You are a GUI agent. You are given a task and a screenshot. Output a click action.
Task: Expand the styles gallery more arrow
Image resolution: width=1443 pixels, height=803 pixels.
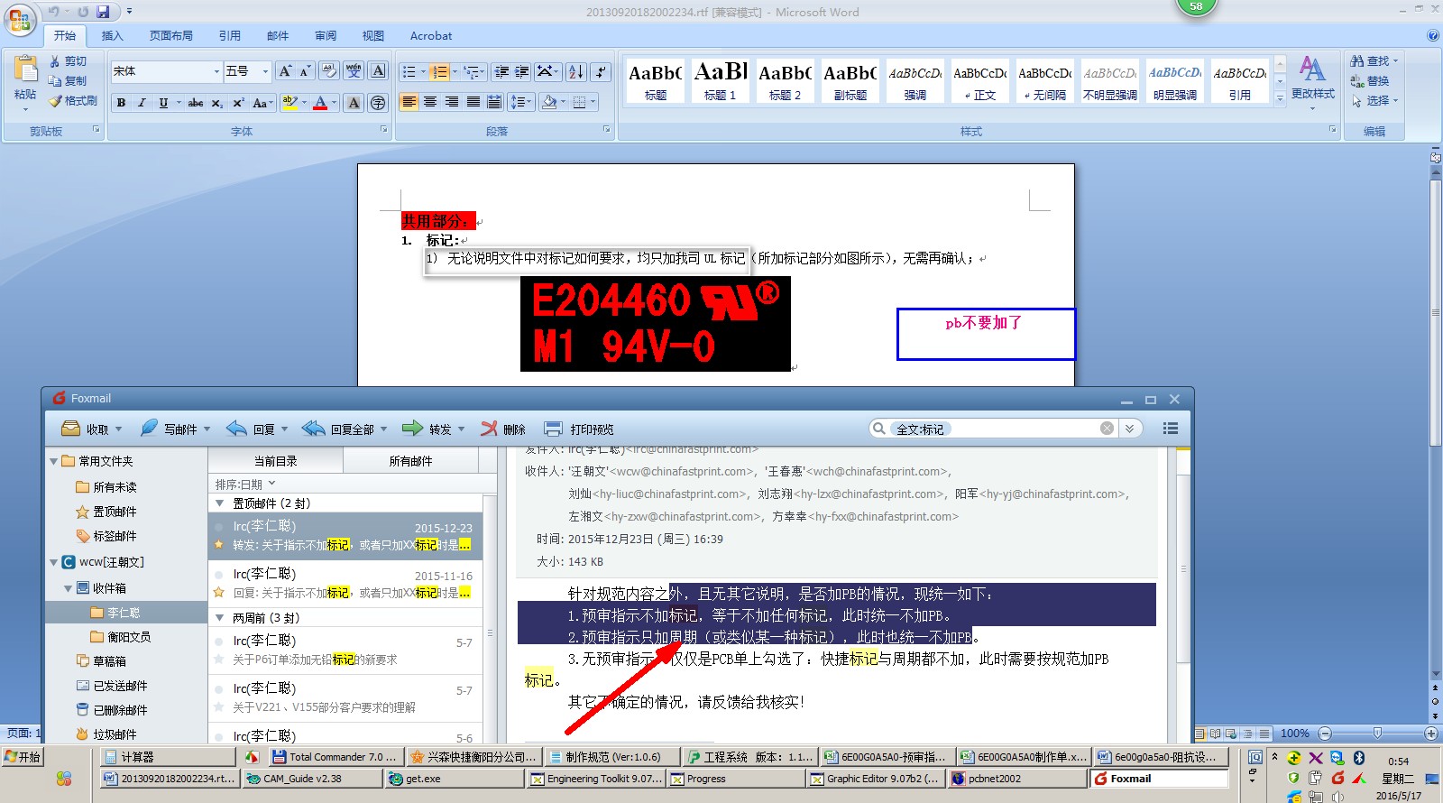pos(1280,97)
